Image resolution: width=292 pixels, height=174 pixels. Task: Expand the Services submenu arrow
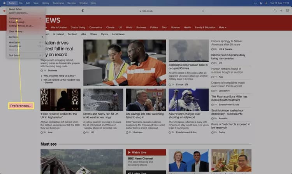(42, 37)
